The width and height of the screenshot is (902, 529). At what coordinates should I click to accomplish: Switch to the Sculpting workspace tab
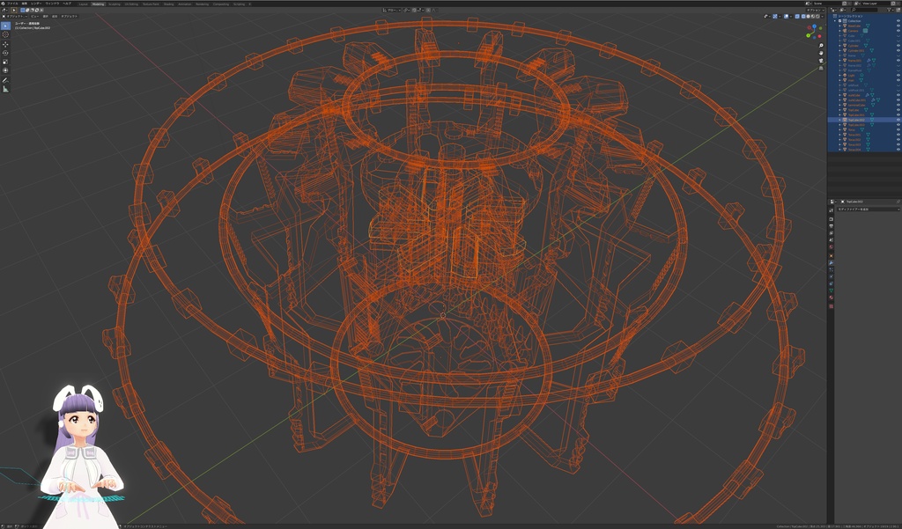pyautogui.click(x=115, y=4)
